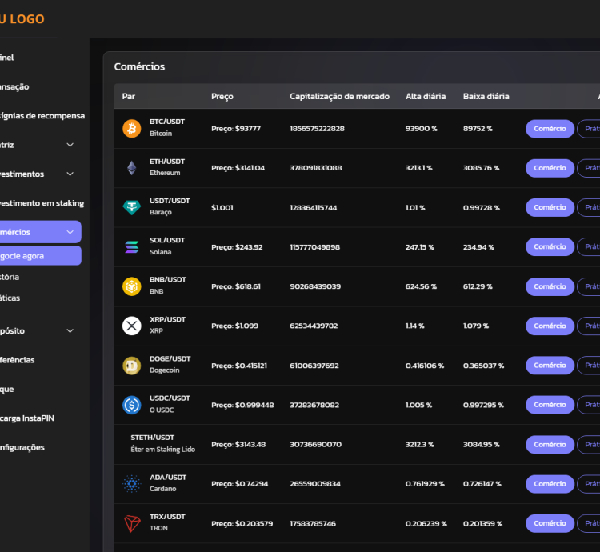Click Comércio button for TRX/USDT
600x552 pixels.
coord(550,523)
